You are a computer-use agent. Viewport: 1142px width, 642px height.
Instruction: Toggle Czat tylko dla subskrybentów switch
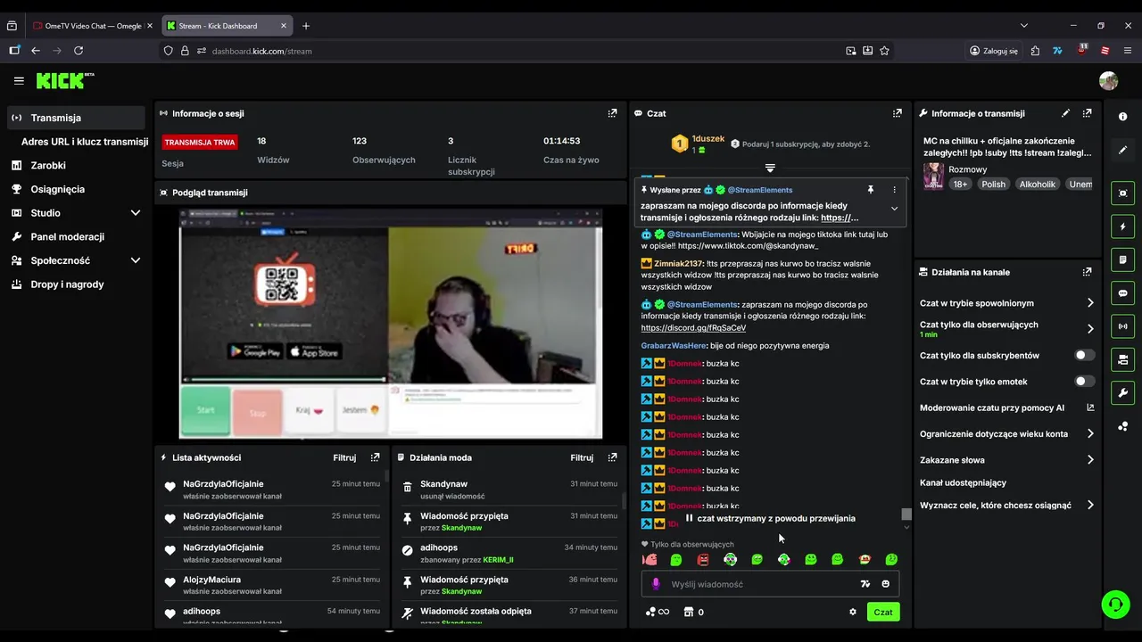pyautogui.click(x=1084, y=355)
